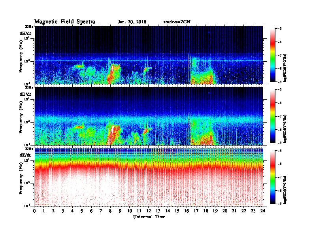Screen dimensions: 313x242
Task: Click the "-5" label on dZ/dt color scale
Action: tap(279, 151)
